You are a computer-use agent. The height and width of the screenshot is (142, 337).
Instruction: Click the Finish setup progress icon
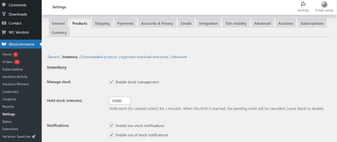324,5
